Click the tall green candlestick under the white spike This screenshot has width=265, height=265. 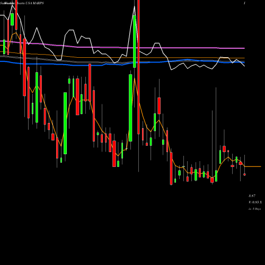(x=135, y=41)
